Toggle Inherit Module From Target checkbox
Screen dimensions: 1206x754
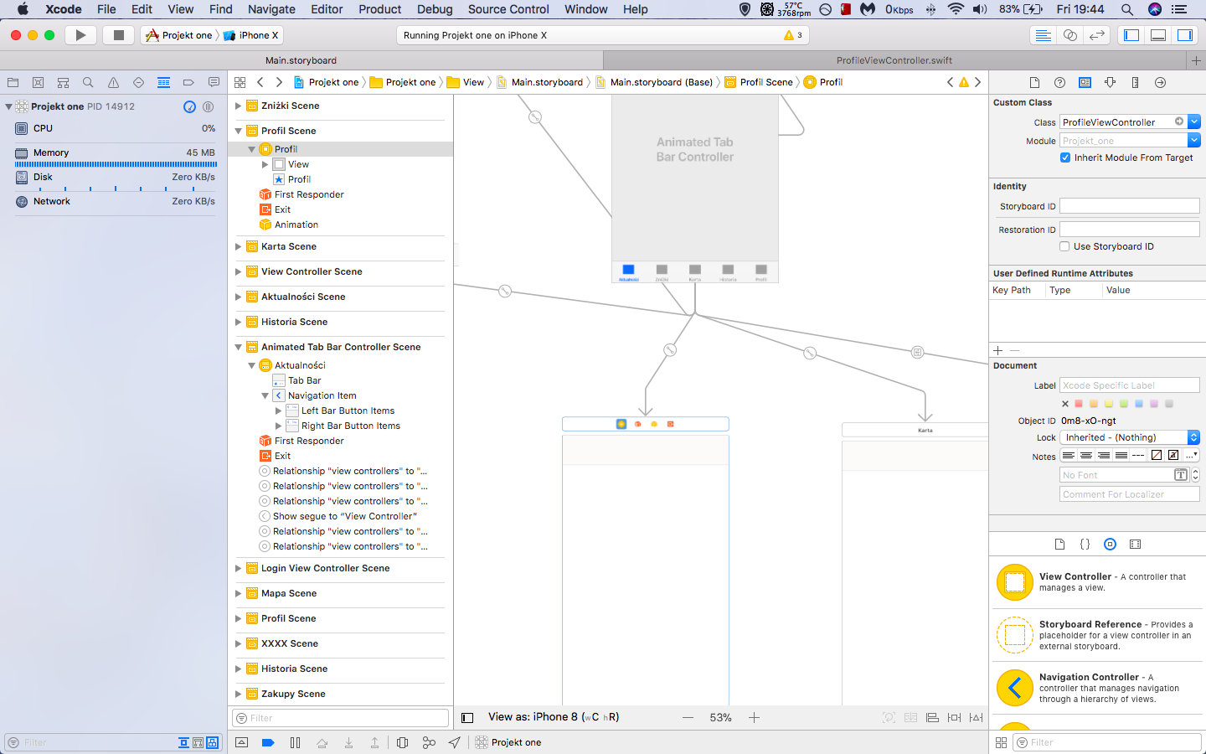(x=1065, y=158)
